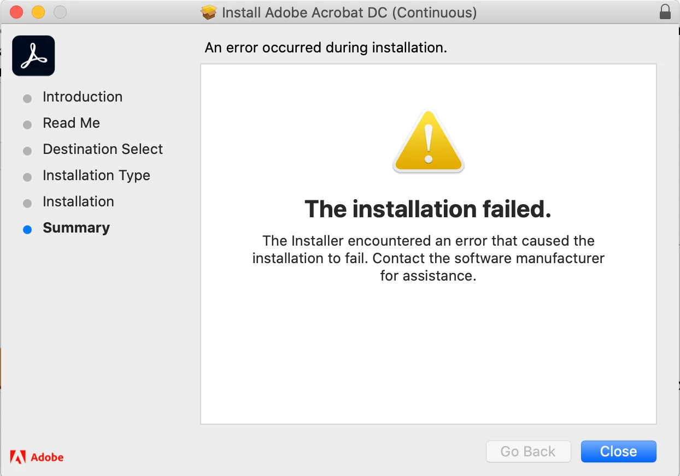This screenshot has width=680, height=476.
Task: Click the blue Close button
Action: tap(619, 451)
